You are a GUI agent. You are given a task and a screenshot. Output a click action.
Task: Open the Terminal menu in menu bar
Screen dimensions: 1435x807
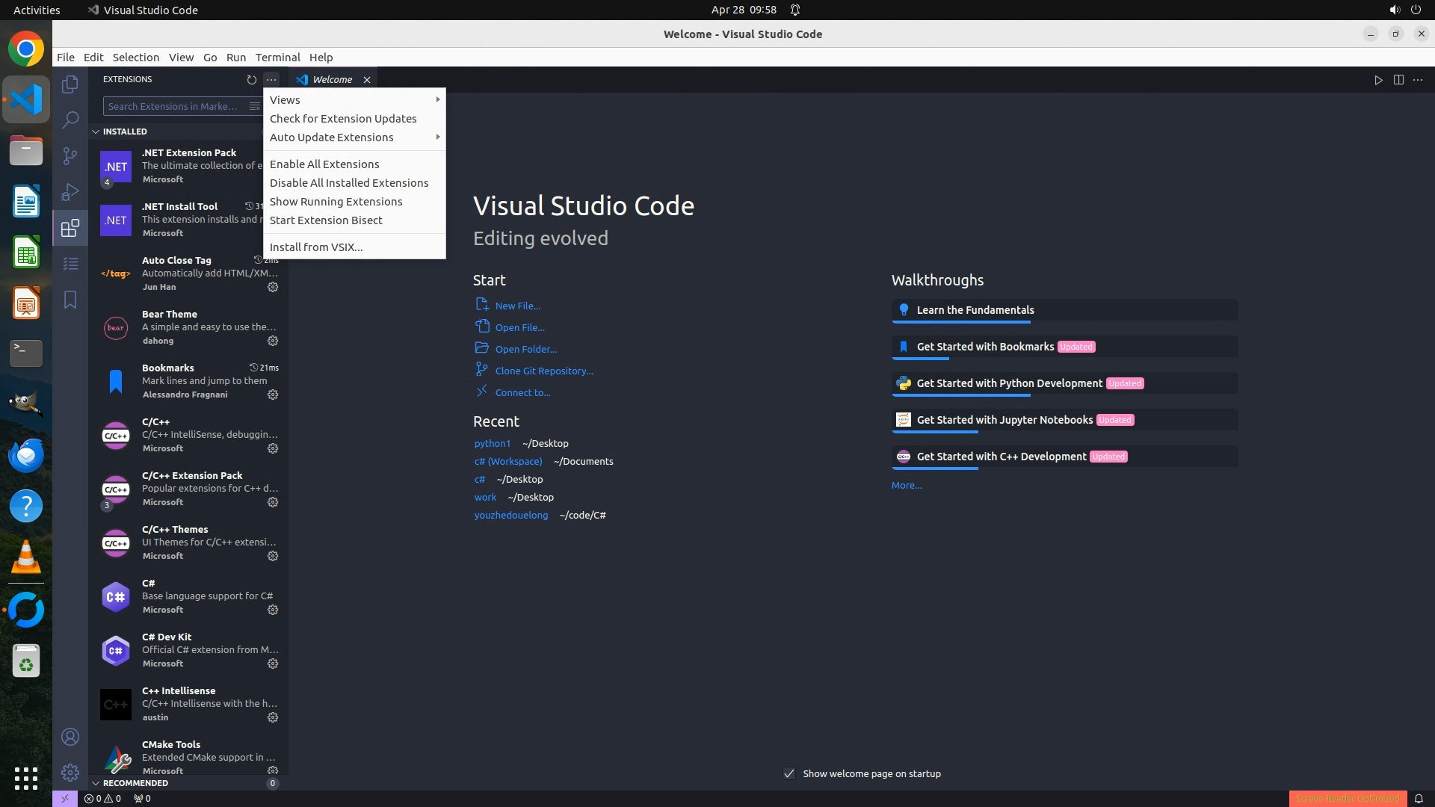coord(277,58)
